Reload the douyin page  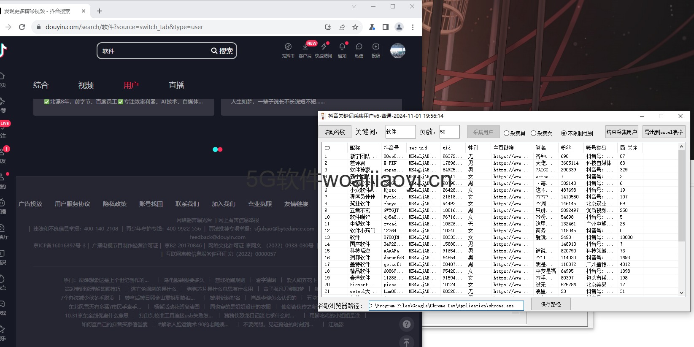22,27
